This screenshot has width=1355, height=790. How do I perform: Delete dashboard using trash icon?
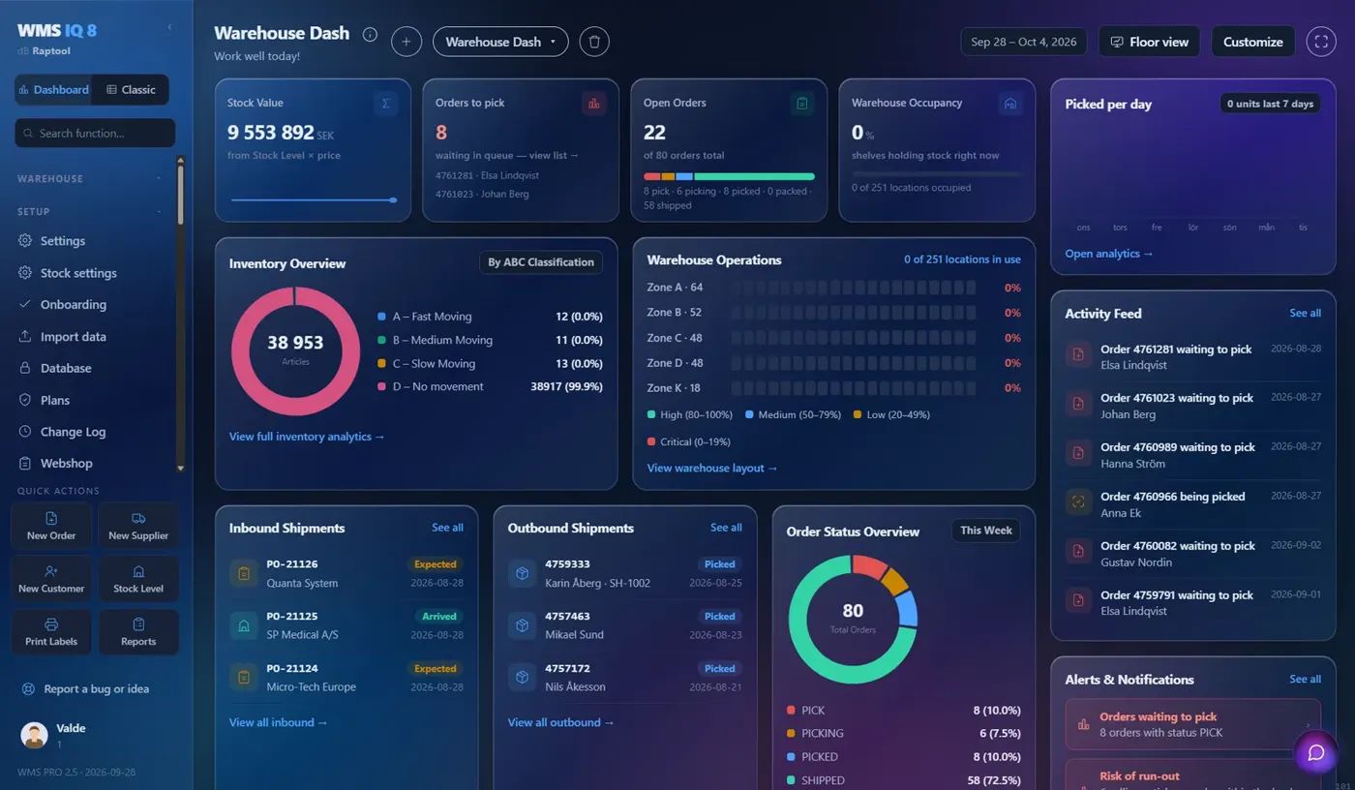tap(594, 42)
